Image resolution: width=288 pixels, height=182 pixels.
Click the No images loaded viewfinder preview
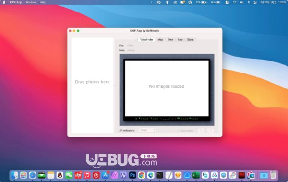tap(167, 88)
